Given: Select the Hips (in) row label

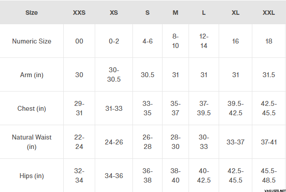Looking at the screenshot, I should pyautogui.click(x=31, y=176).
